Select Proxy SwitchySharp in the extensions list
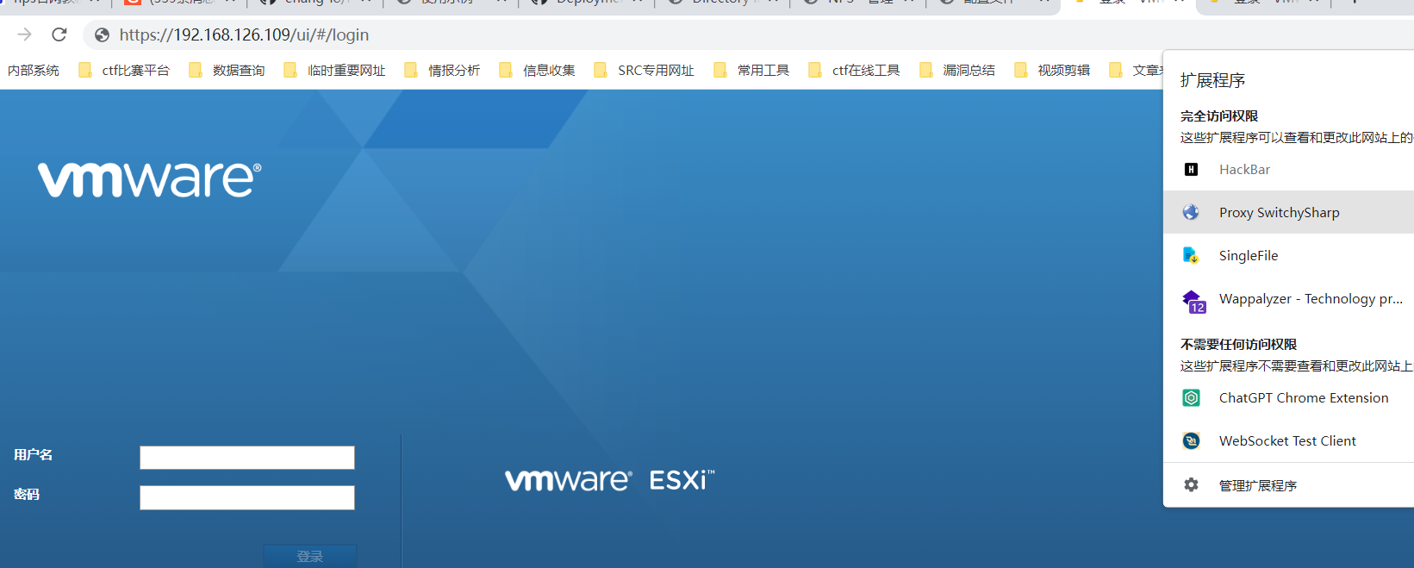The width and height of the screenshot is (1414, 568). [1288, 212]
